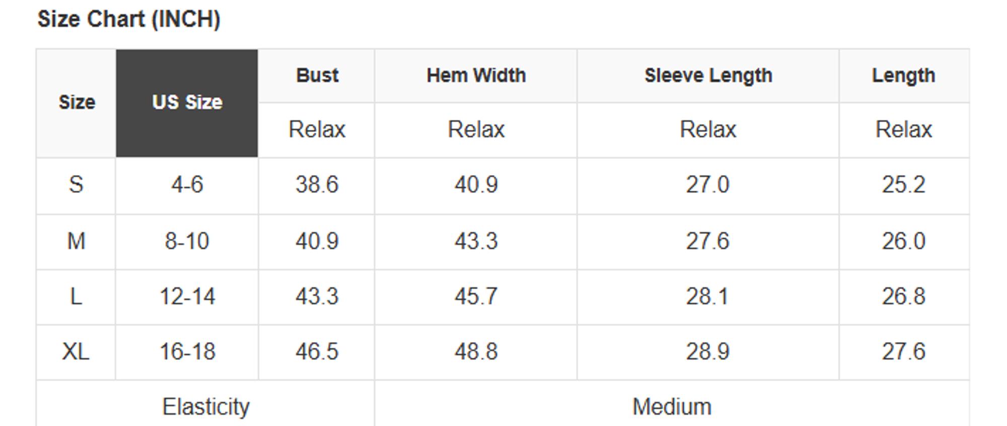Select the 48.8 hem width value
This screenshot has width=1007, height=426.
476,351
